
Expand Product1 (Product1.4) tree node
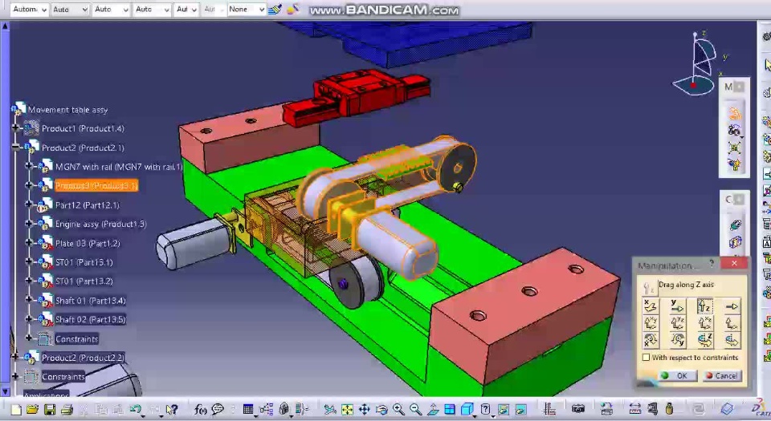[x=15, y=128]
